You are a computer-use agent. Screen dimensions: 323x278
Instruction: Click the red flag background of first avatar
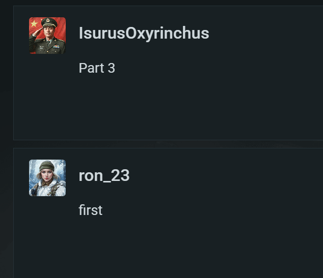[x=61, y=28]
